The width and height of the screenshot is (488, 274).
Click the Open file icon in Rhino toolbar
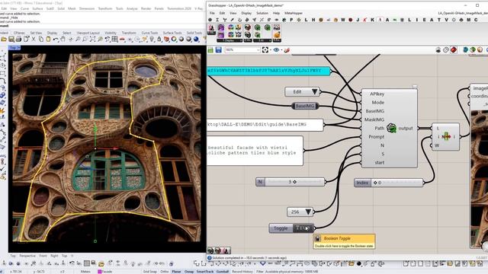4,40
